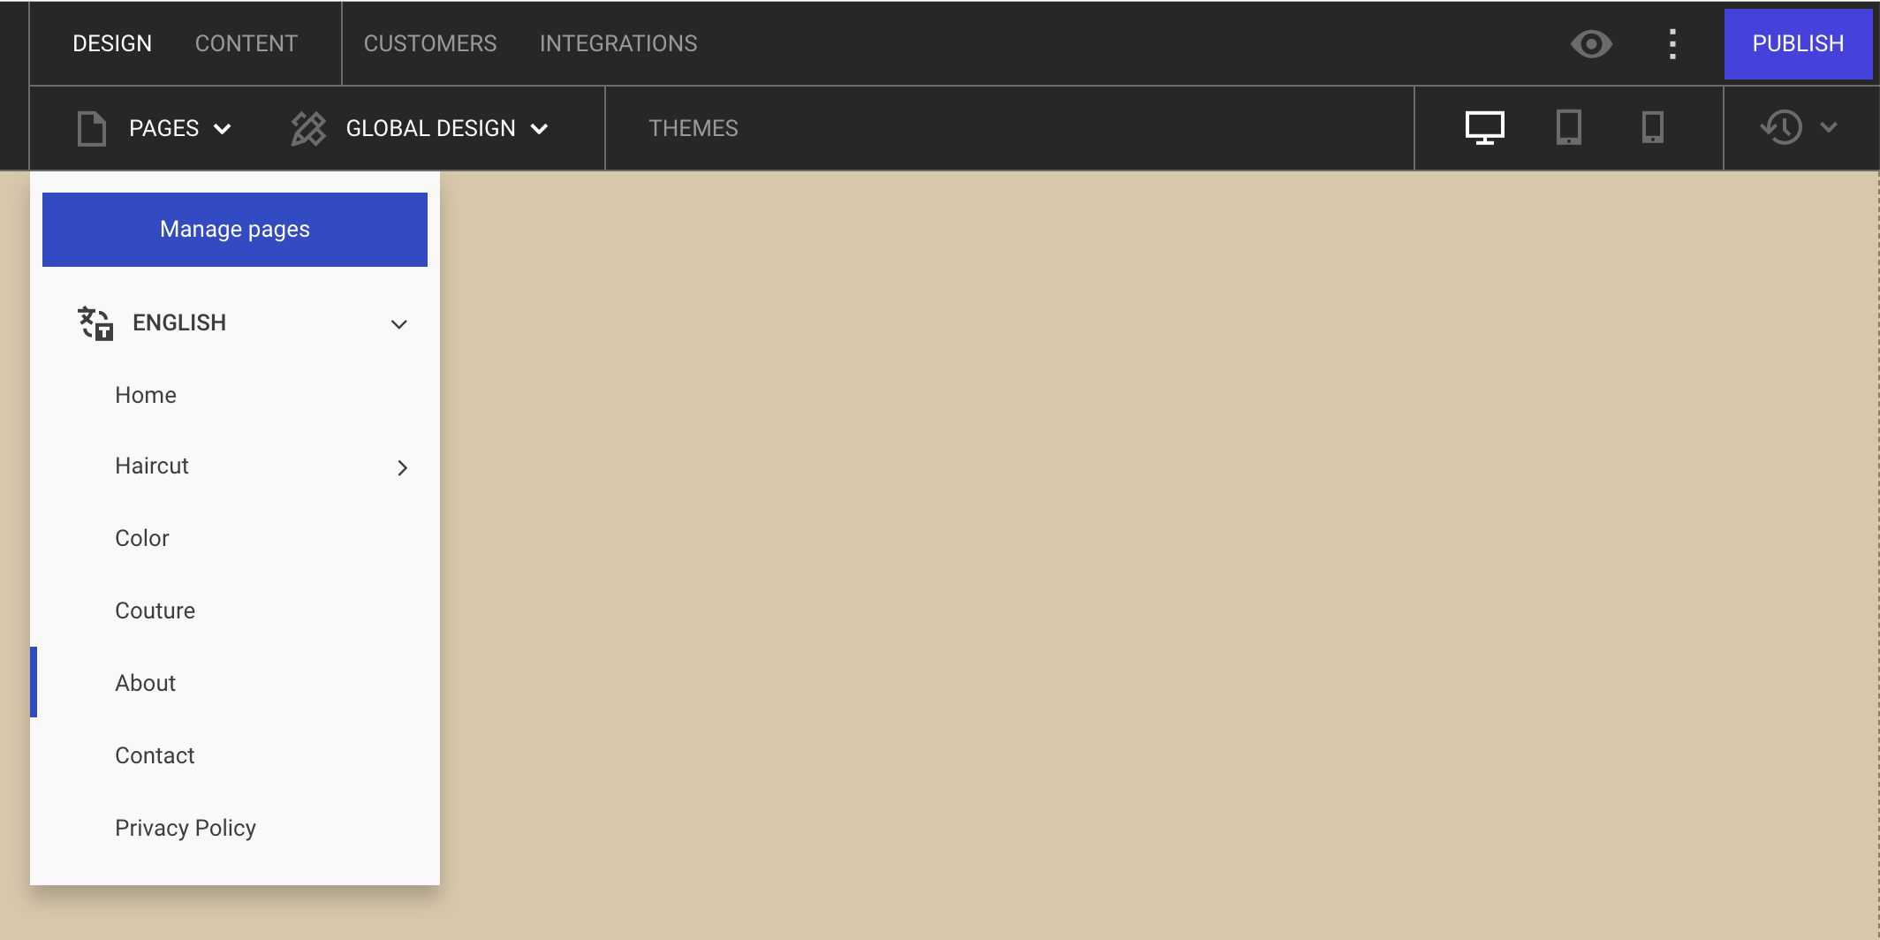Viewport: 1880px width, 940px height.
Task: Select the Privacy Policy page
Action: tap(235, 828)
